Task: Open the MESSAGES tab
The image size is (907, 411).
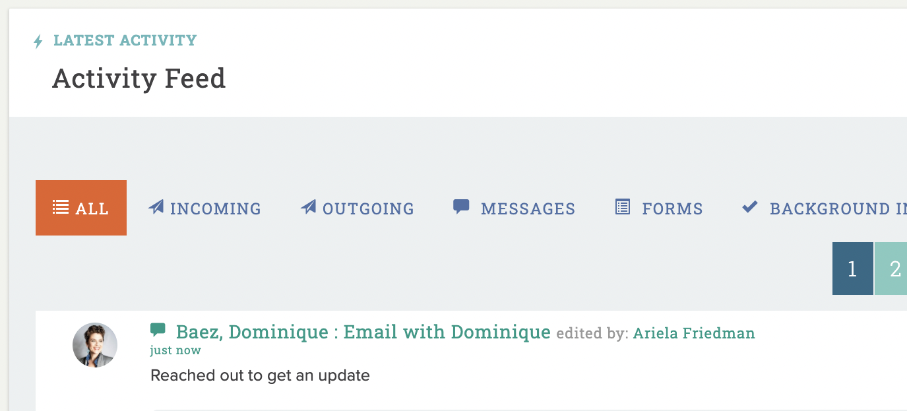Action: coord(515,208)
